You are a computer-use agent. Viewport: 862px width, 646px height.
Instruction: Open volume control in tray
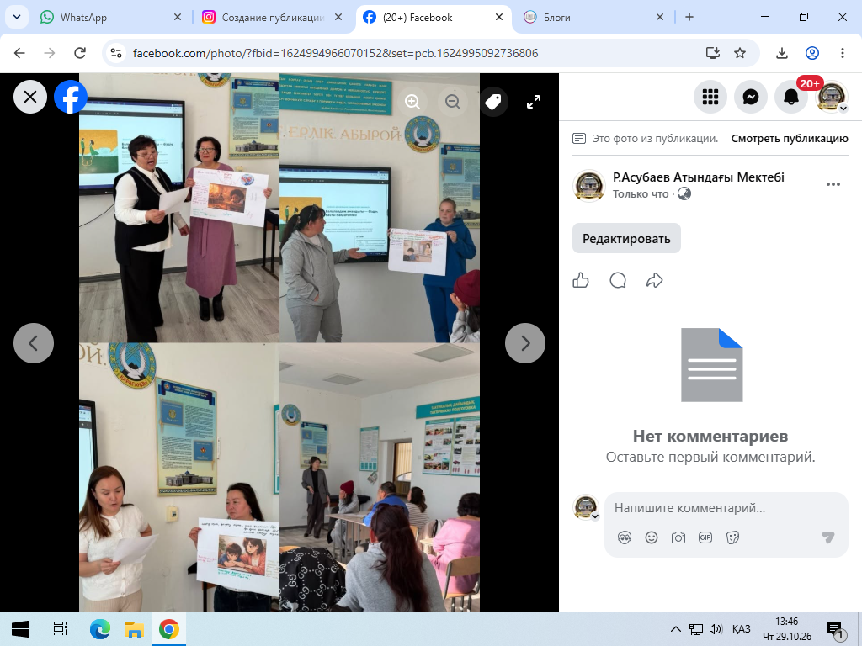[716, 629]
